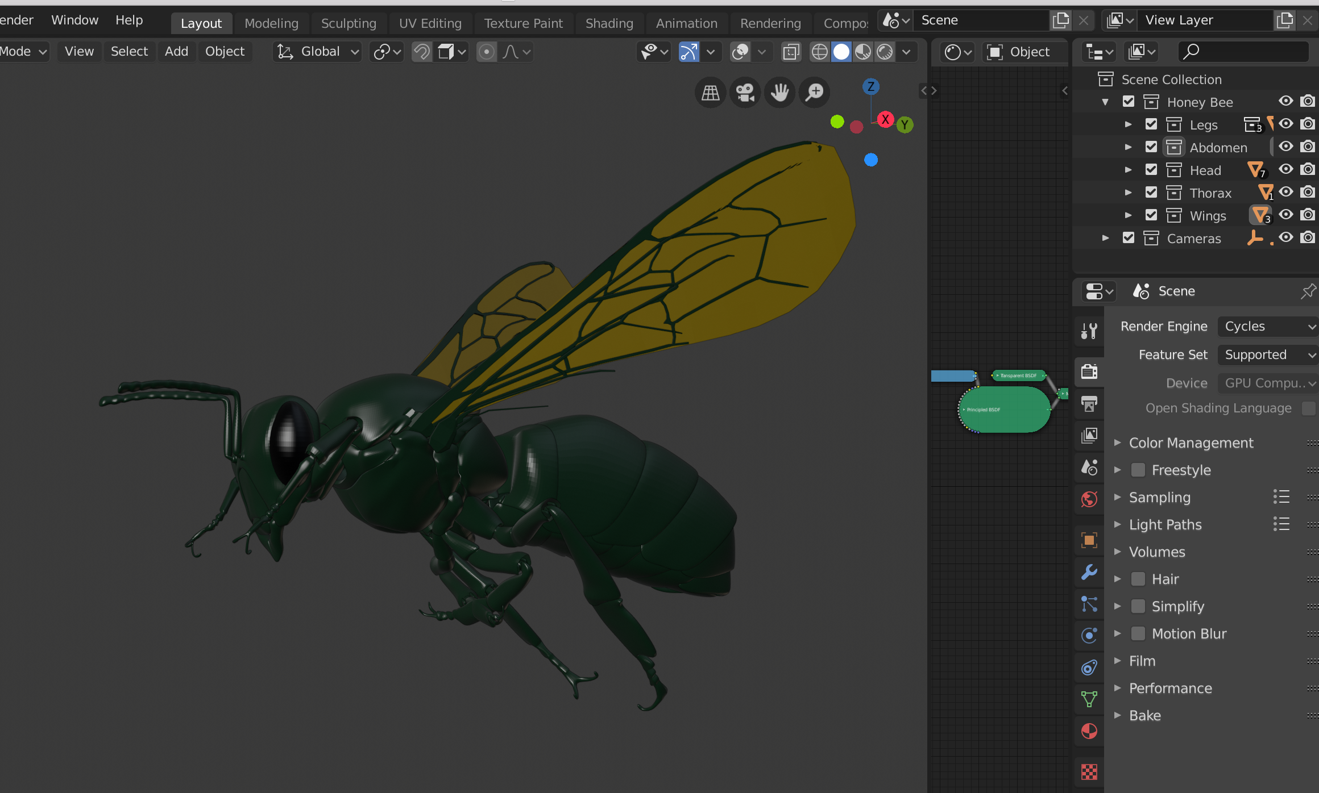Open the Add menu
The width and height of the screenshot is (1319, 793).
[176, 51]
